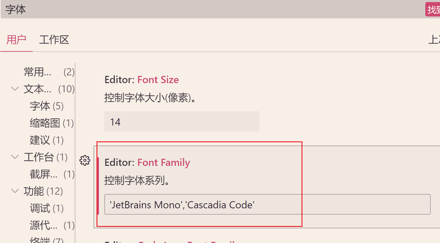Collapse the 工作台 tree section chevron
This screenshot has width=440, height=243.
(x=15, y=157)
